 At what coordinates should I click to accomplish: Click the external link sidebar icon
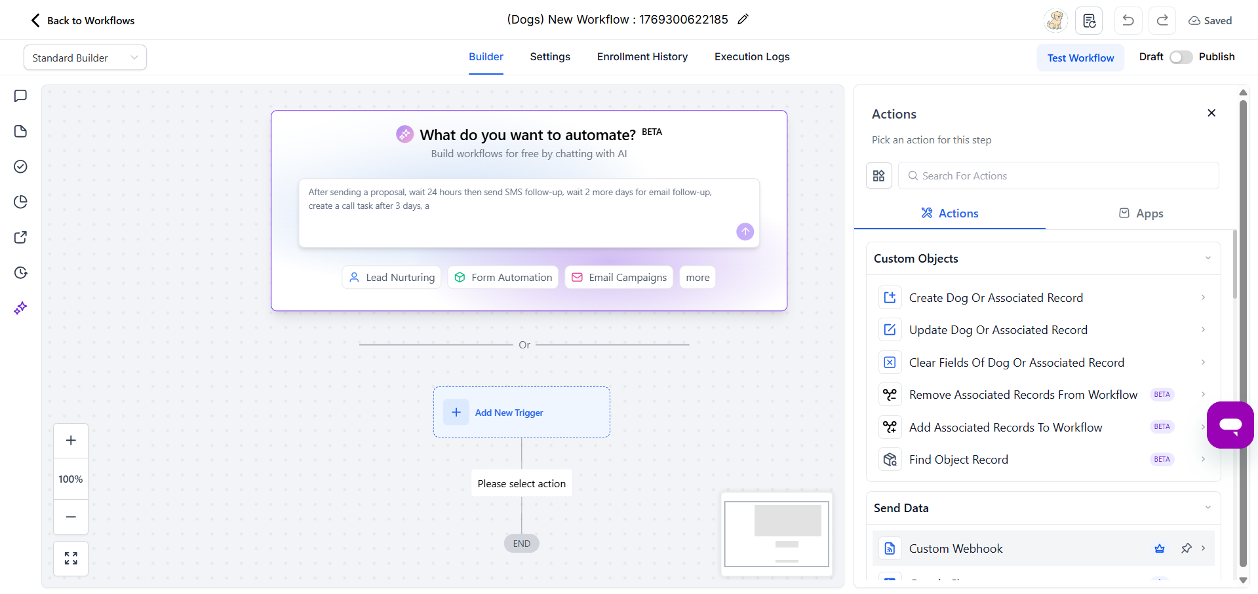20,237
